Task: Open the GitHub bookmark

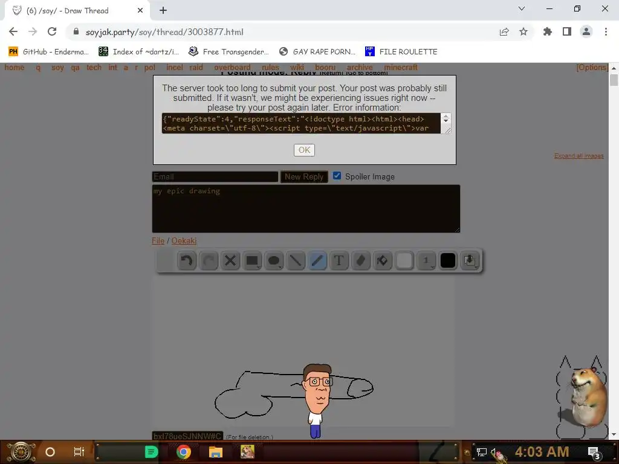Action: point(48,52)
